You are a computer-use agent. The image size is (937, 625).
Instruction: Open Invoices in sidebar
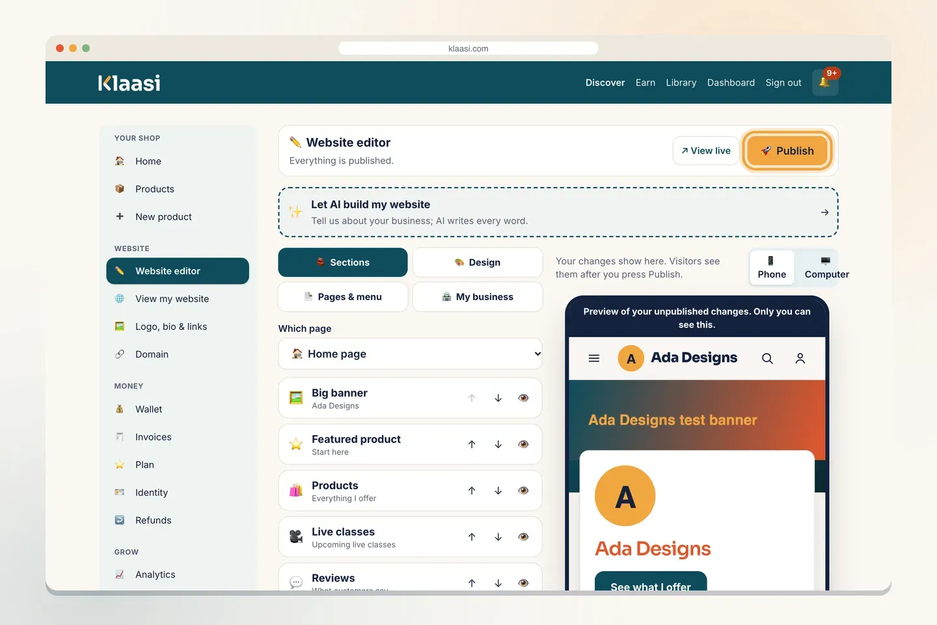tap(178, 437)
